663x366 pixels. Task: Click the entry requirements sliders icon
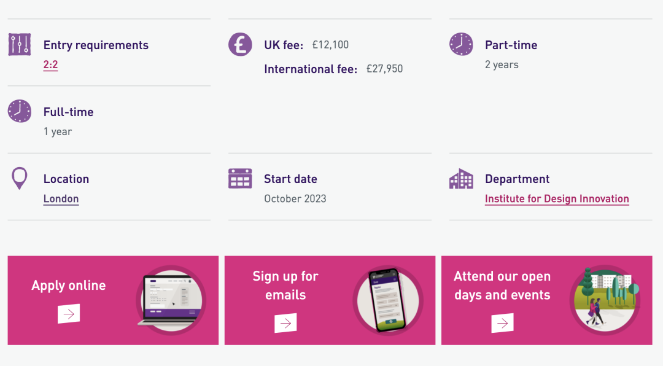coord(20,44)
